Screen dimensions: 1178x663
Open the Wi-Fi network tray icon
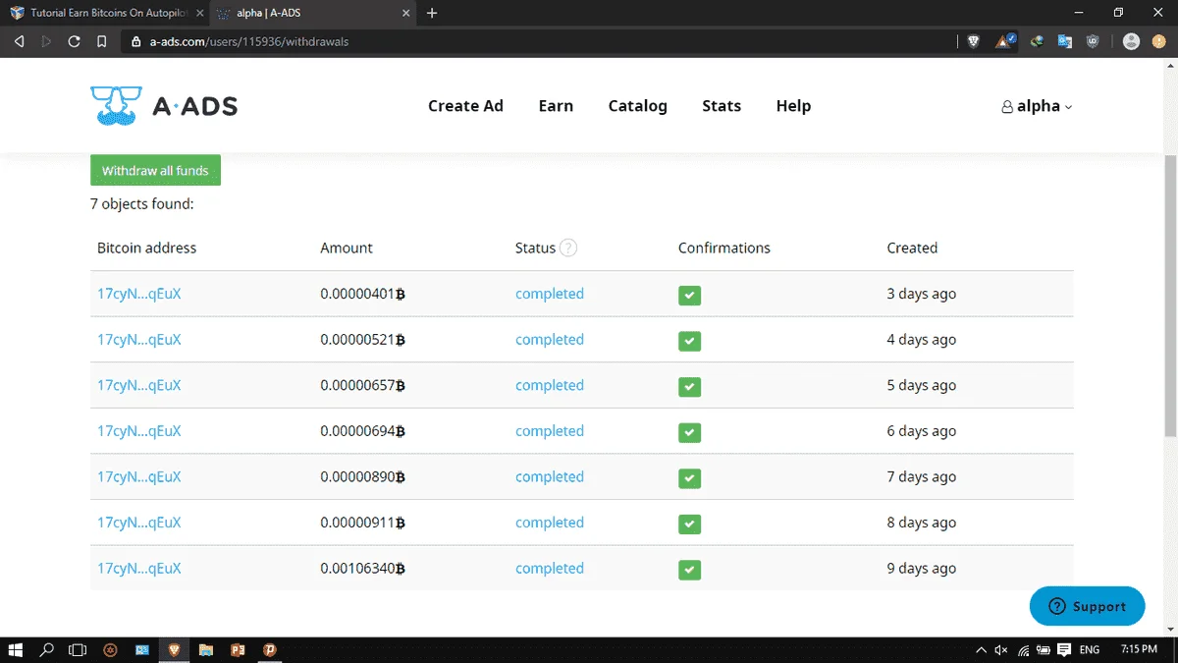[1023, 650]
